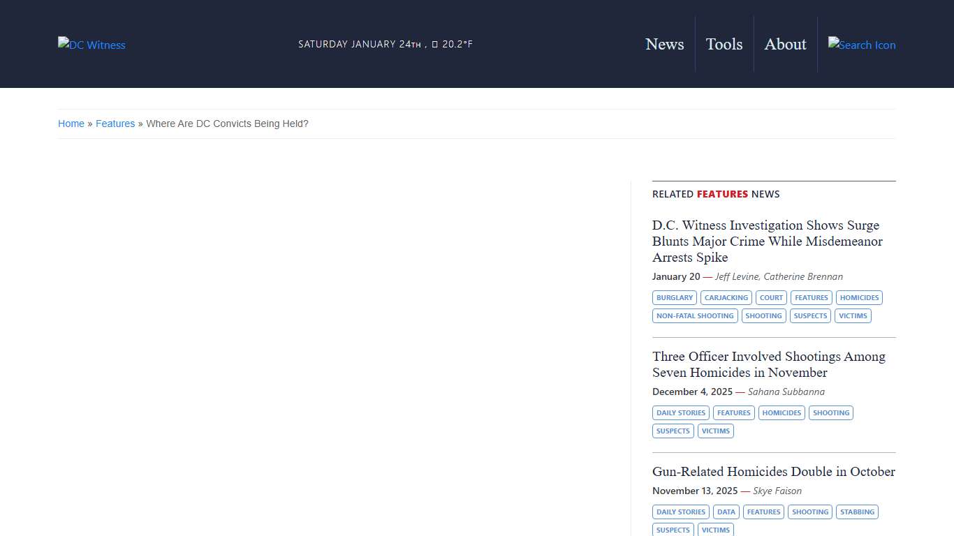Select the DATA tag
The image size is (954, 536).
[x=726, y=512]
